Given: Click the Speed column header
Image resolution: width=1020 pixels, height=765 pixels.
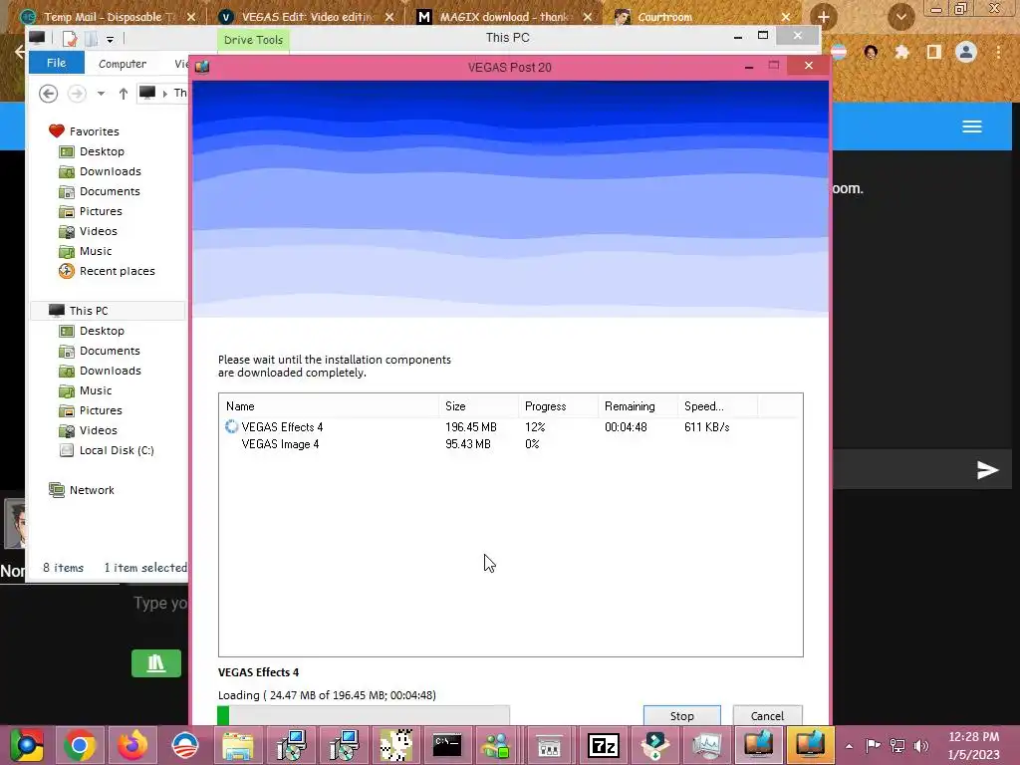Looking at the screenshot, I should point(717,406).
